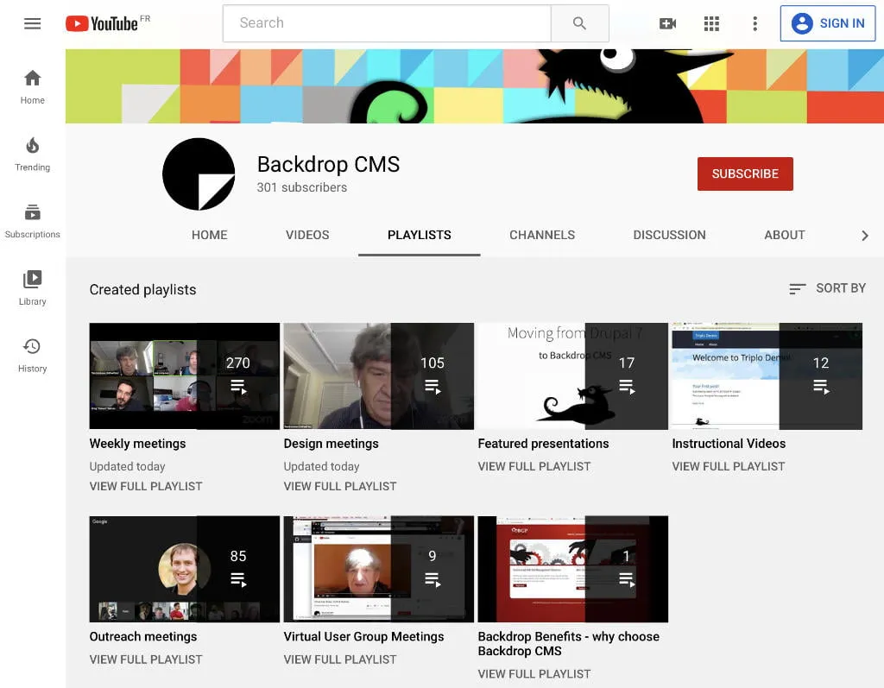Viewport: 884px width, 688px height.
Task: Open the Design meetings thumbnail
Action: pos(379,376)
